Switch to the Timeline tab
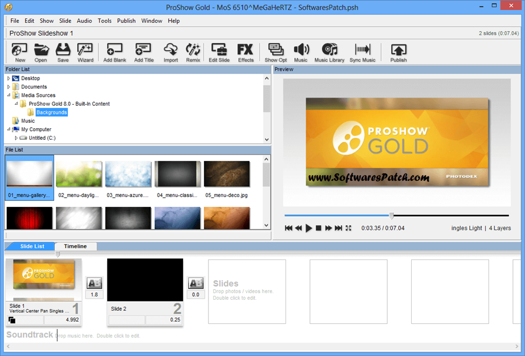The width and height of the screenshot is (525, 356). point(75,246)
